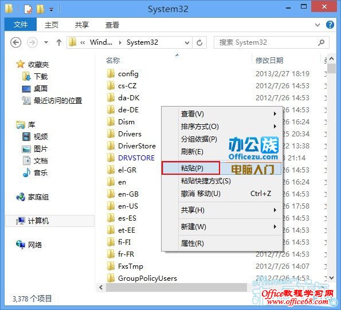Select the en-US folder icon
Screen dimensions: 341x310
(111, 206)
